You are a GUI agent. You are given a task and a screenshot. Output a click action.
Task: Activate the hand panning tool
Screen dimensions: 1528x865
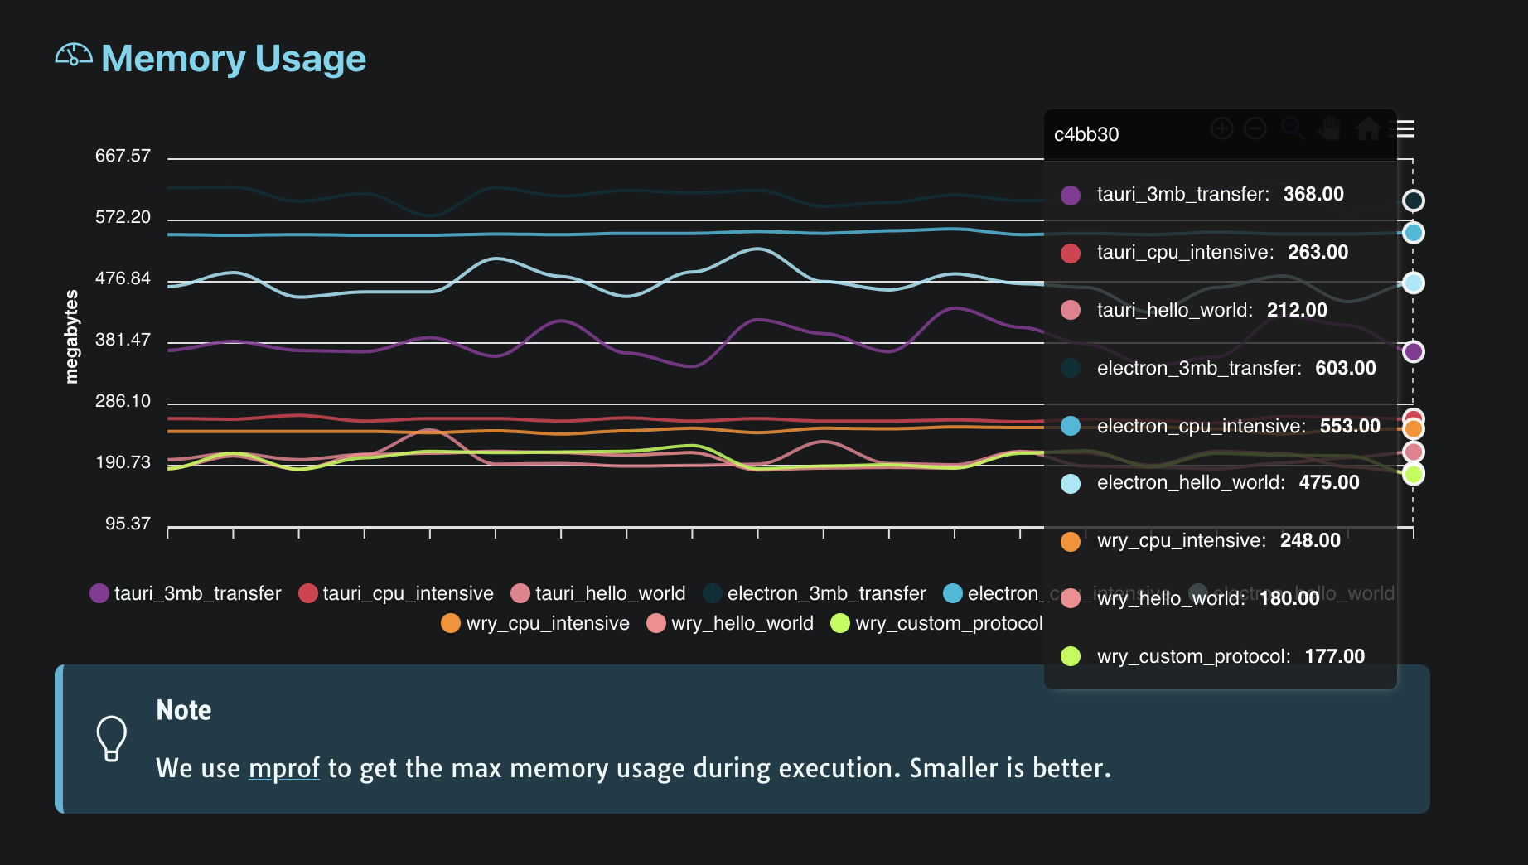click(x=1329, y=128)
